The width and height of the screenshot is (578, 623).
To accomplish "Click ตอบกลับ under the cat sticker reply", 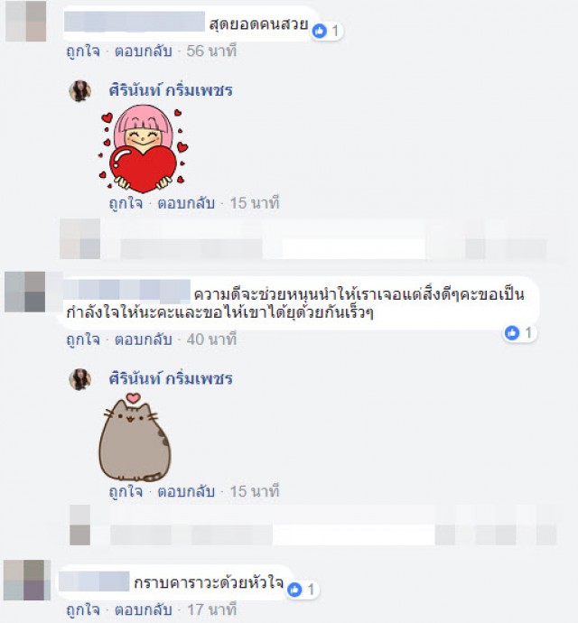I will [x=186, y=491].
